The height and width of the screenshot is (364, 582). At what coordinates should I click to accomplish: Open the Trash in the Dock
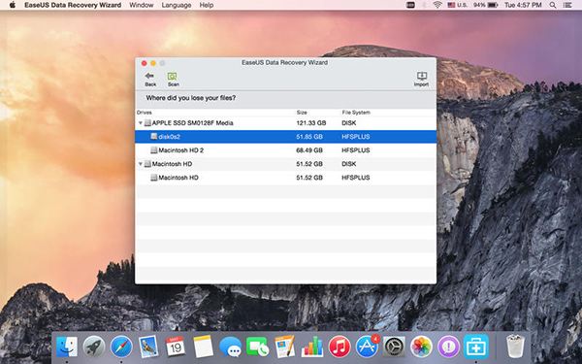[x=515, y=347]
